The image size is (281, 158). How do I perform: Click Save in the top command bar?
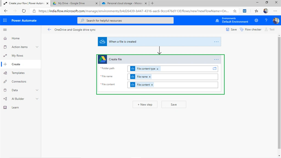(x=231, y=29)
